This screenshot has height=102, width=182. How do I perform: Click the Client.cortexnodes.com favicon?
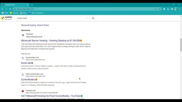23,75
